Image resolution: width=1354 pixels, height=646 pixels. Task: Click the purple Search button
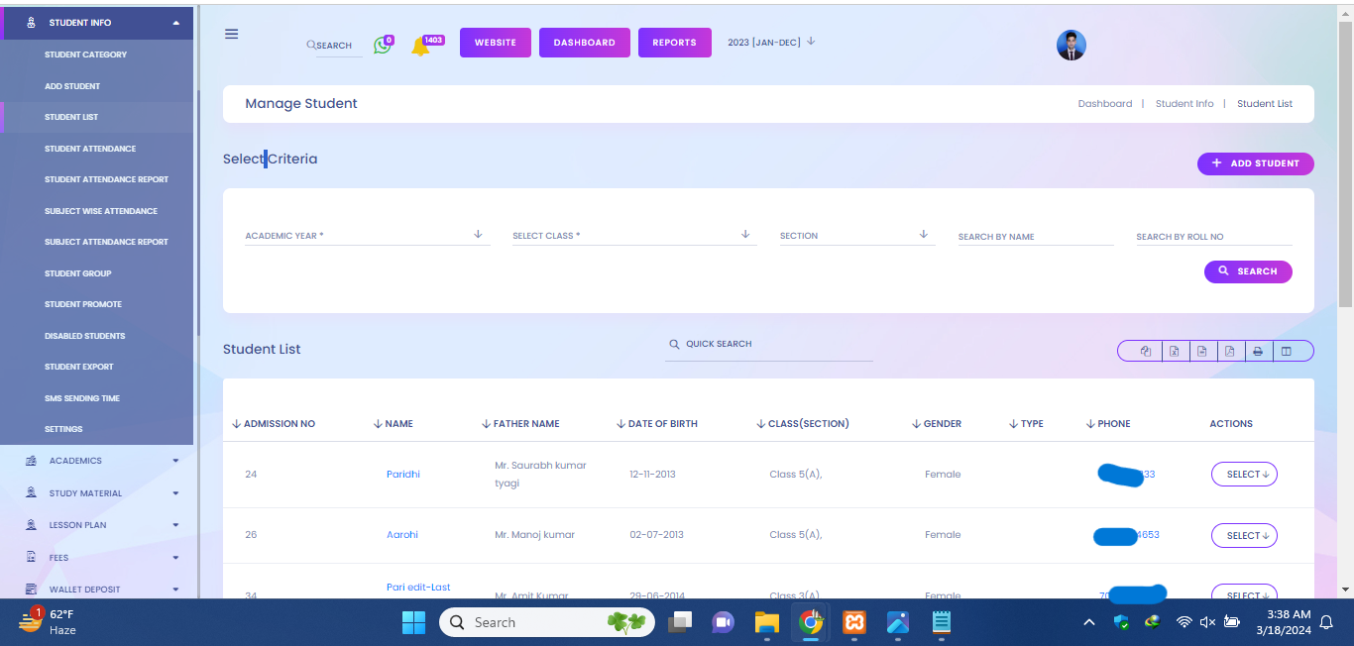[1247, 271]
